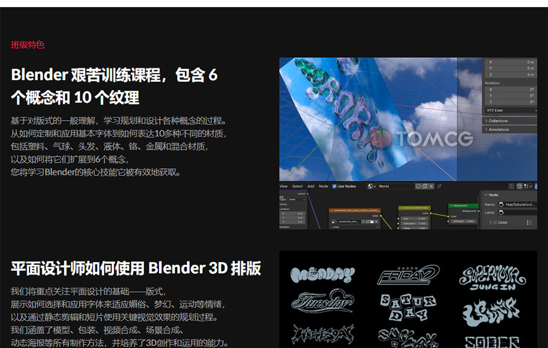The image size is (548, 348).
Task: Click Background output socket on green node
Action: point(479,211)
